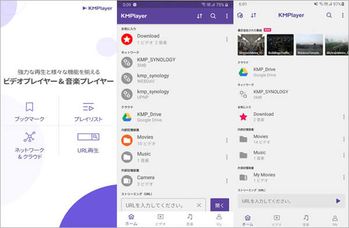Open first recently added video thumbnail
The width and height of the screenshot is (349, 228).
tap(251, 45)
